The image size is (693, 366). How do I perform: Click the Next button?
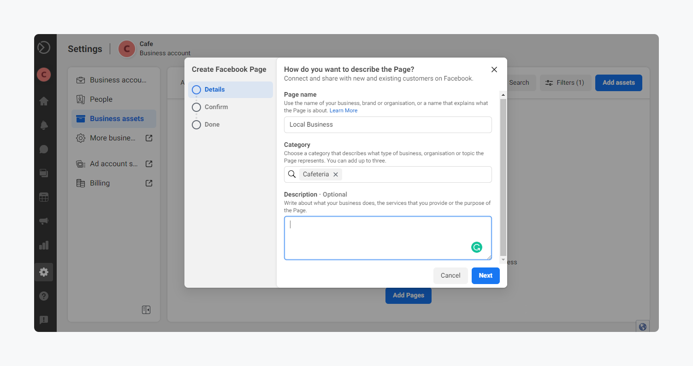486,275
